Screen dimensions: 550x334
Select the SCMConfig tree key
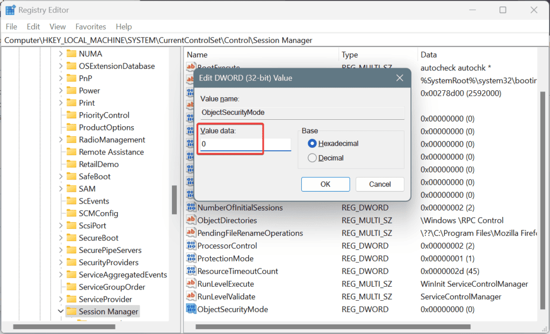[x=98, y=213]
